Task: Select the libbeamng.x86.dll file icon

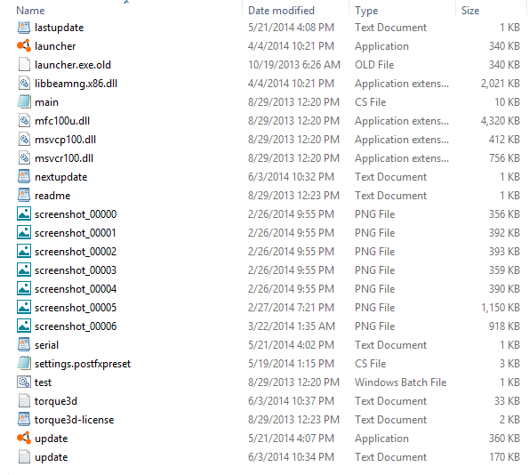Action: (x=24, y=84)
